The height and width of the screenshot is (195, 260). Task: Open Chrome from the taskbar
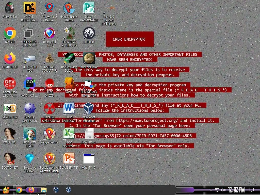coord(19,190)
